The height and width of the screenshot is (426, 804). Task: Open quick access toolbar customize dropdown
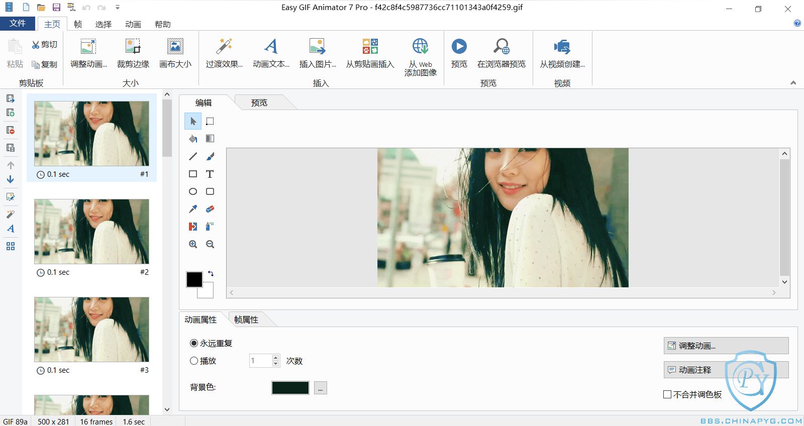click(x=117, y=8)
